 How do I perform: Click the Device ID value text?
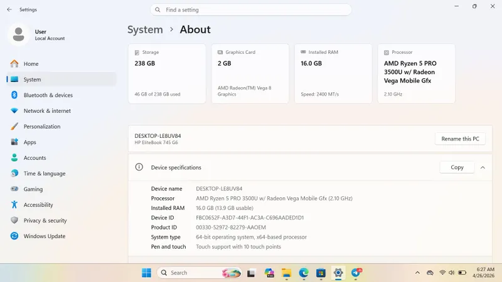[250, 217]
